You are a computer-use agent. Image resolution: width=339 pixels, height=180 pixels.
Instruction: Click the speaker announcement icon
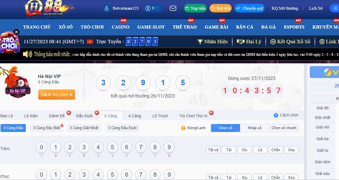pyautogui.click(x=28, y=54)
